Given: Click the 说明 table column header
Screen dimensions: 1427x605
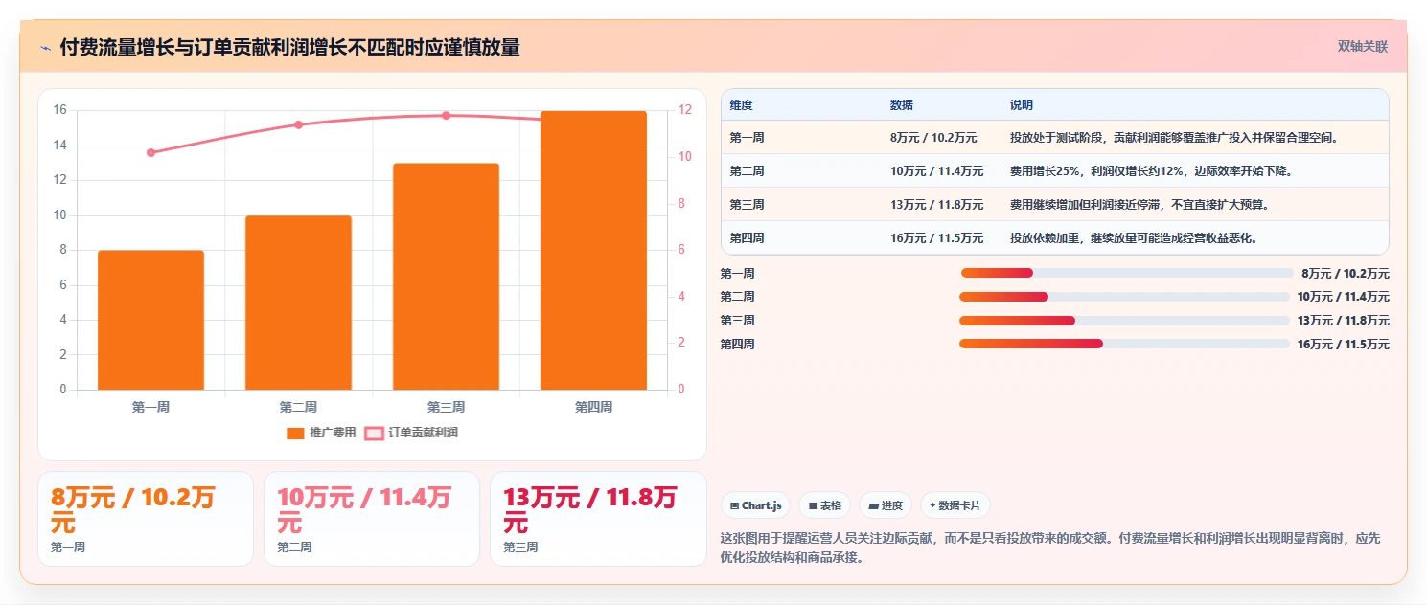Looking at the screenshot, I should tap(1022, 104).
